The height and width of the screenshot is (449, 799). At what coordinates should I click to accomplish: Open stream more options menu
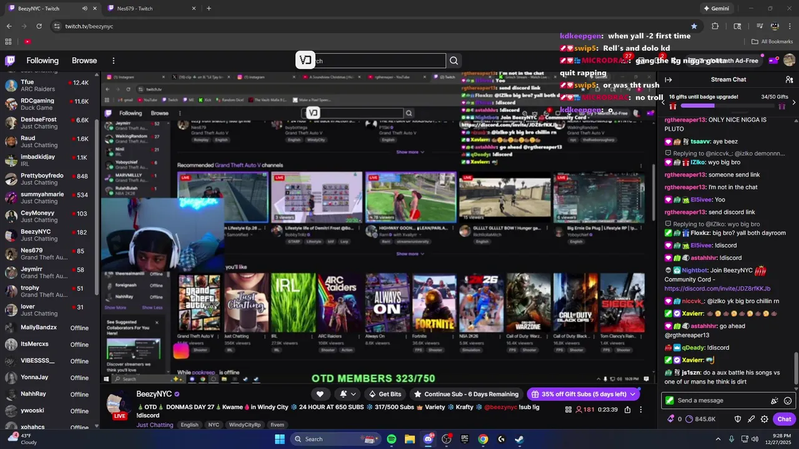640,410
